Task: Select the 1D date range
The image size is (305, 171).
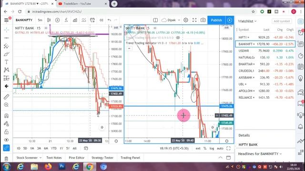Action: 19,148
